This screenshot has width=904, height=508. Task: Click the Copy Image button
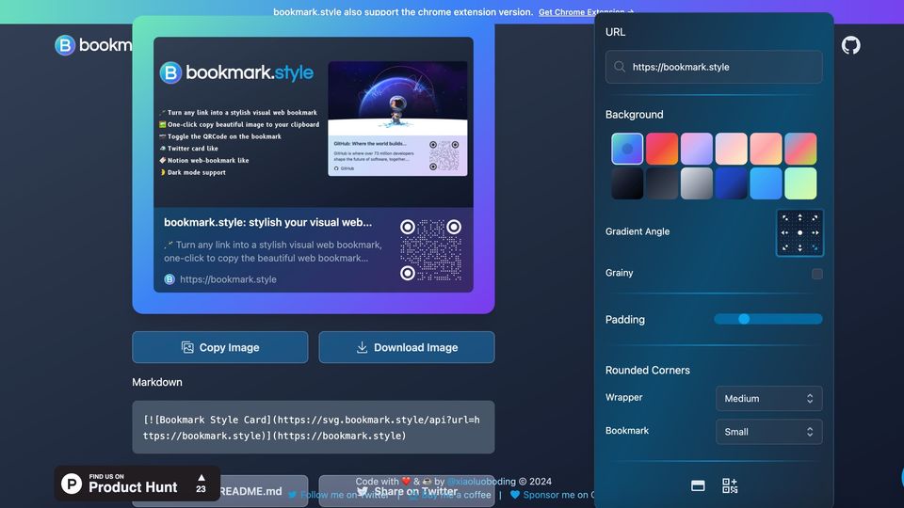220,347
